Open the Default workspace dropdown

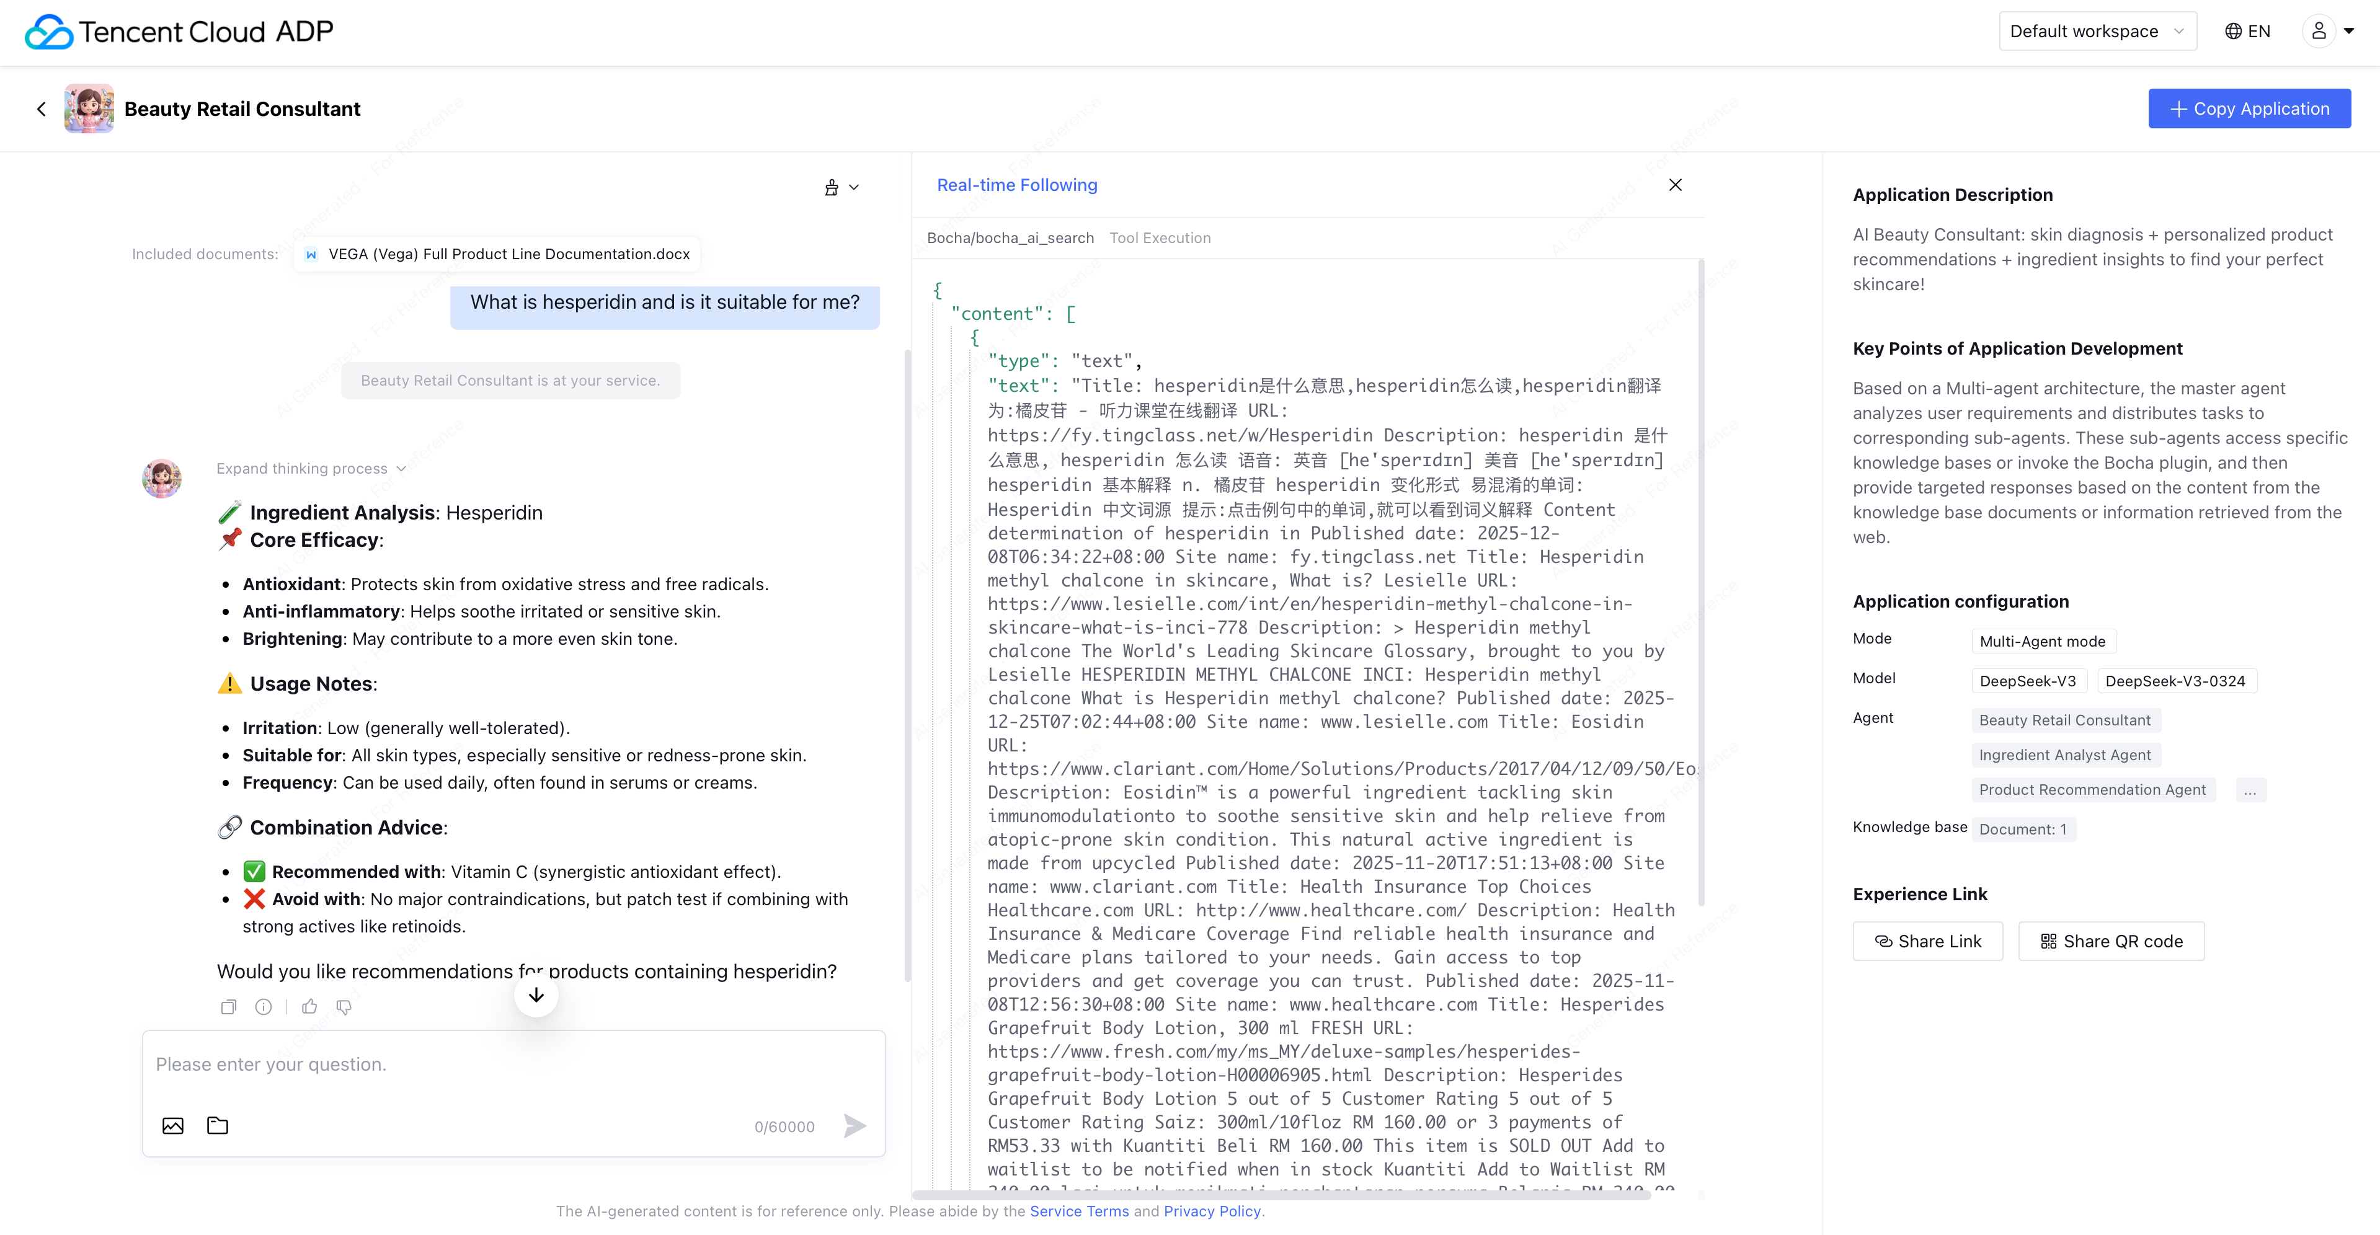pyautogui.click(x=2097, y=32)
